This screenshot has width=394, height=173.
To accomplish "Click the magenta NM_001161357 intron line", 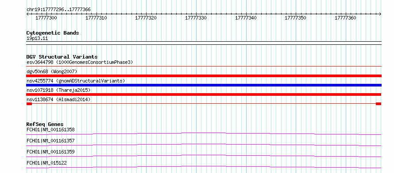I will click(204, 145).
